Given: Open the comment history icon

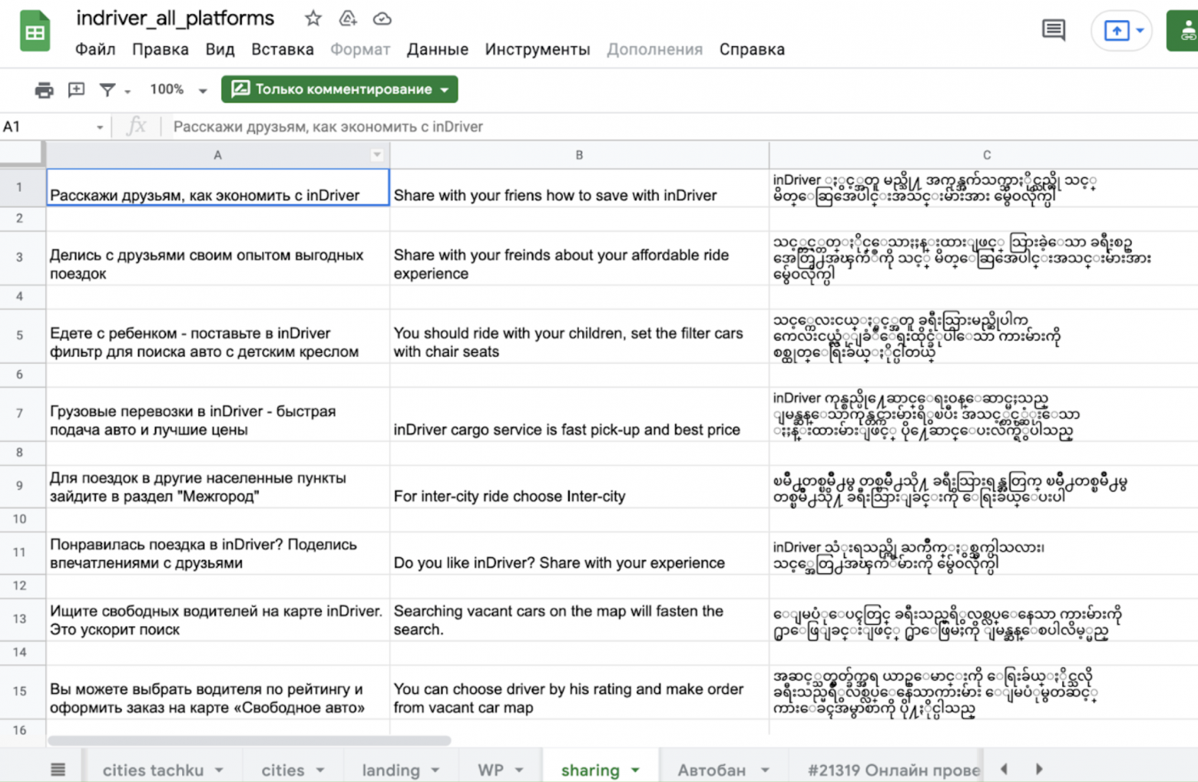Looking at the screenshot, I should pyautogui.click(x=1054, y=31).
